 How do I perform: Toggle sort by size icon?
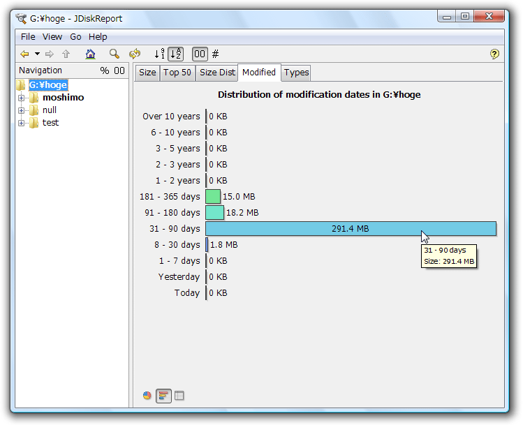coord(159,54)
